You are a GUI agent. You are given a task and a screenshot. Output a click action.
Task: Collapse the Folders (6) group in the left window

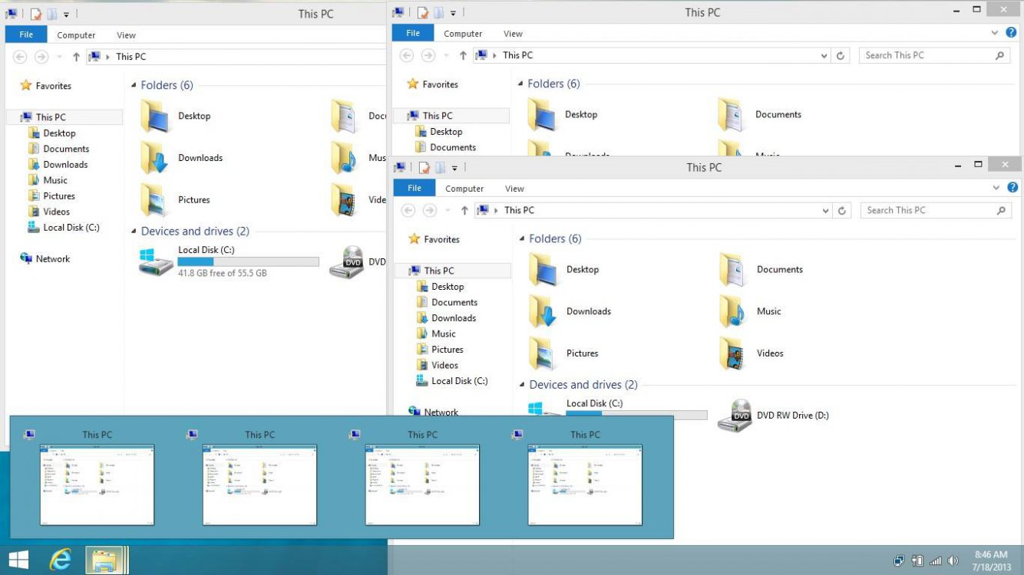point(134,86)
